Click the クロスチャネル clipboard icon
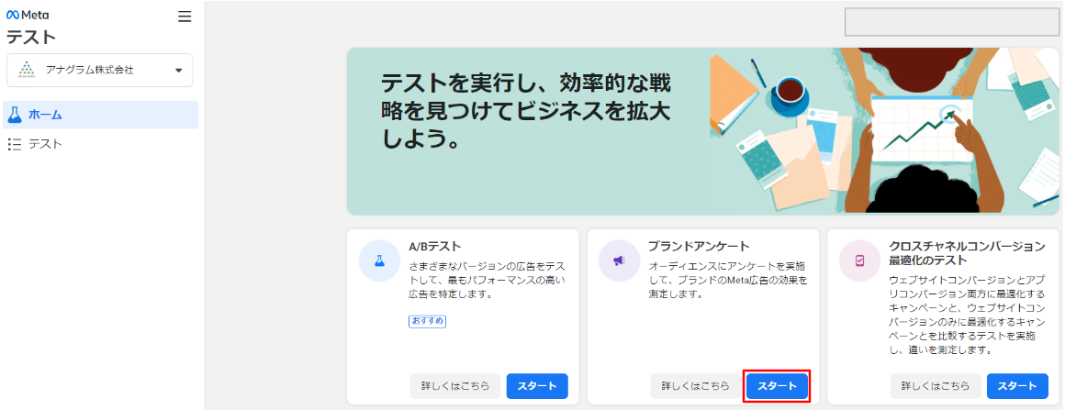The width and height of the screenshot is (1065, 410). coord(858,261)
